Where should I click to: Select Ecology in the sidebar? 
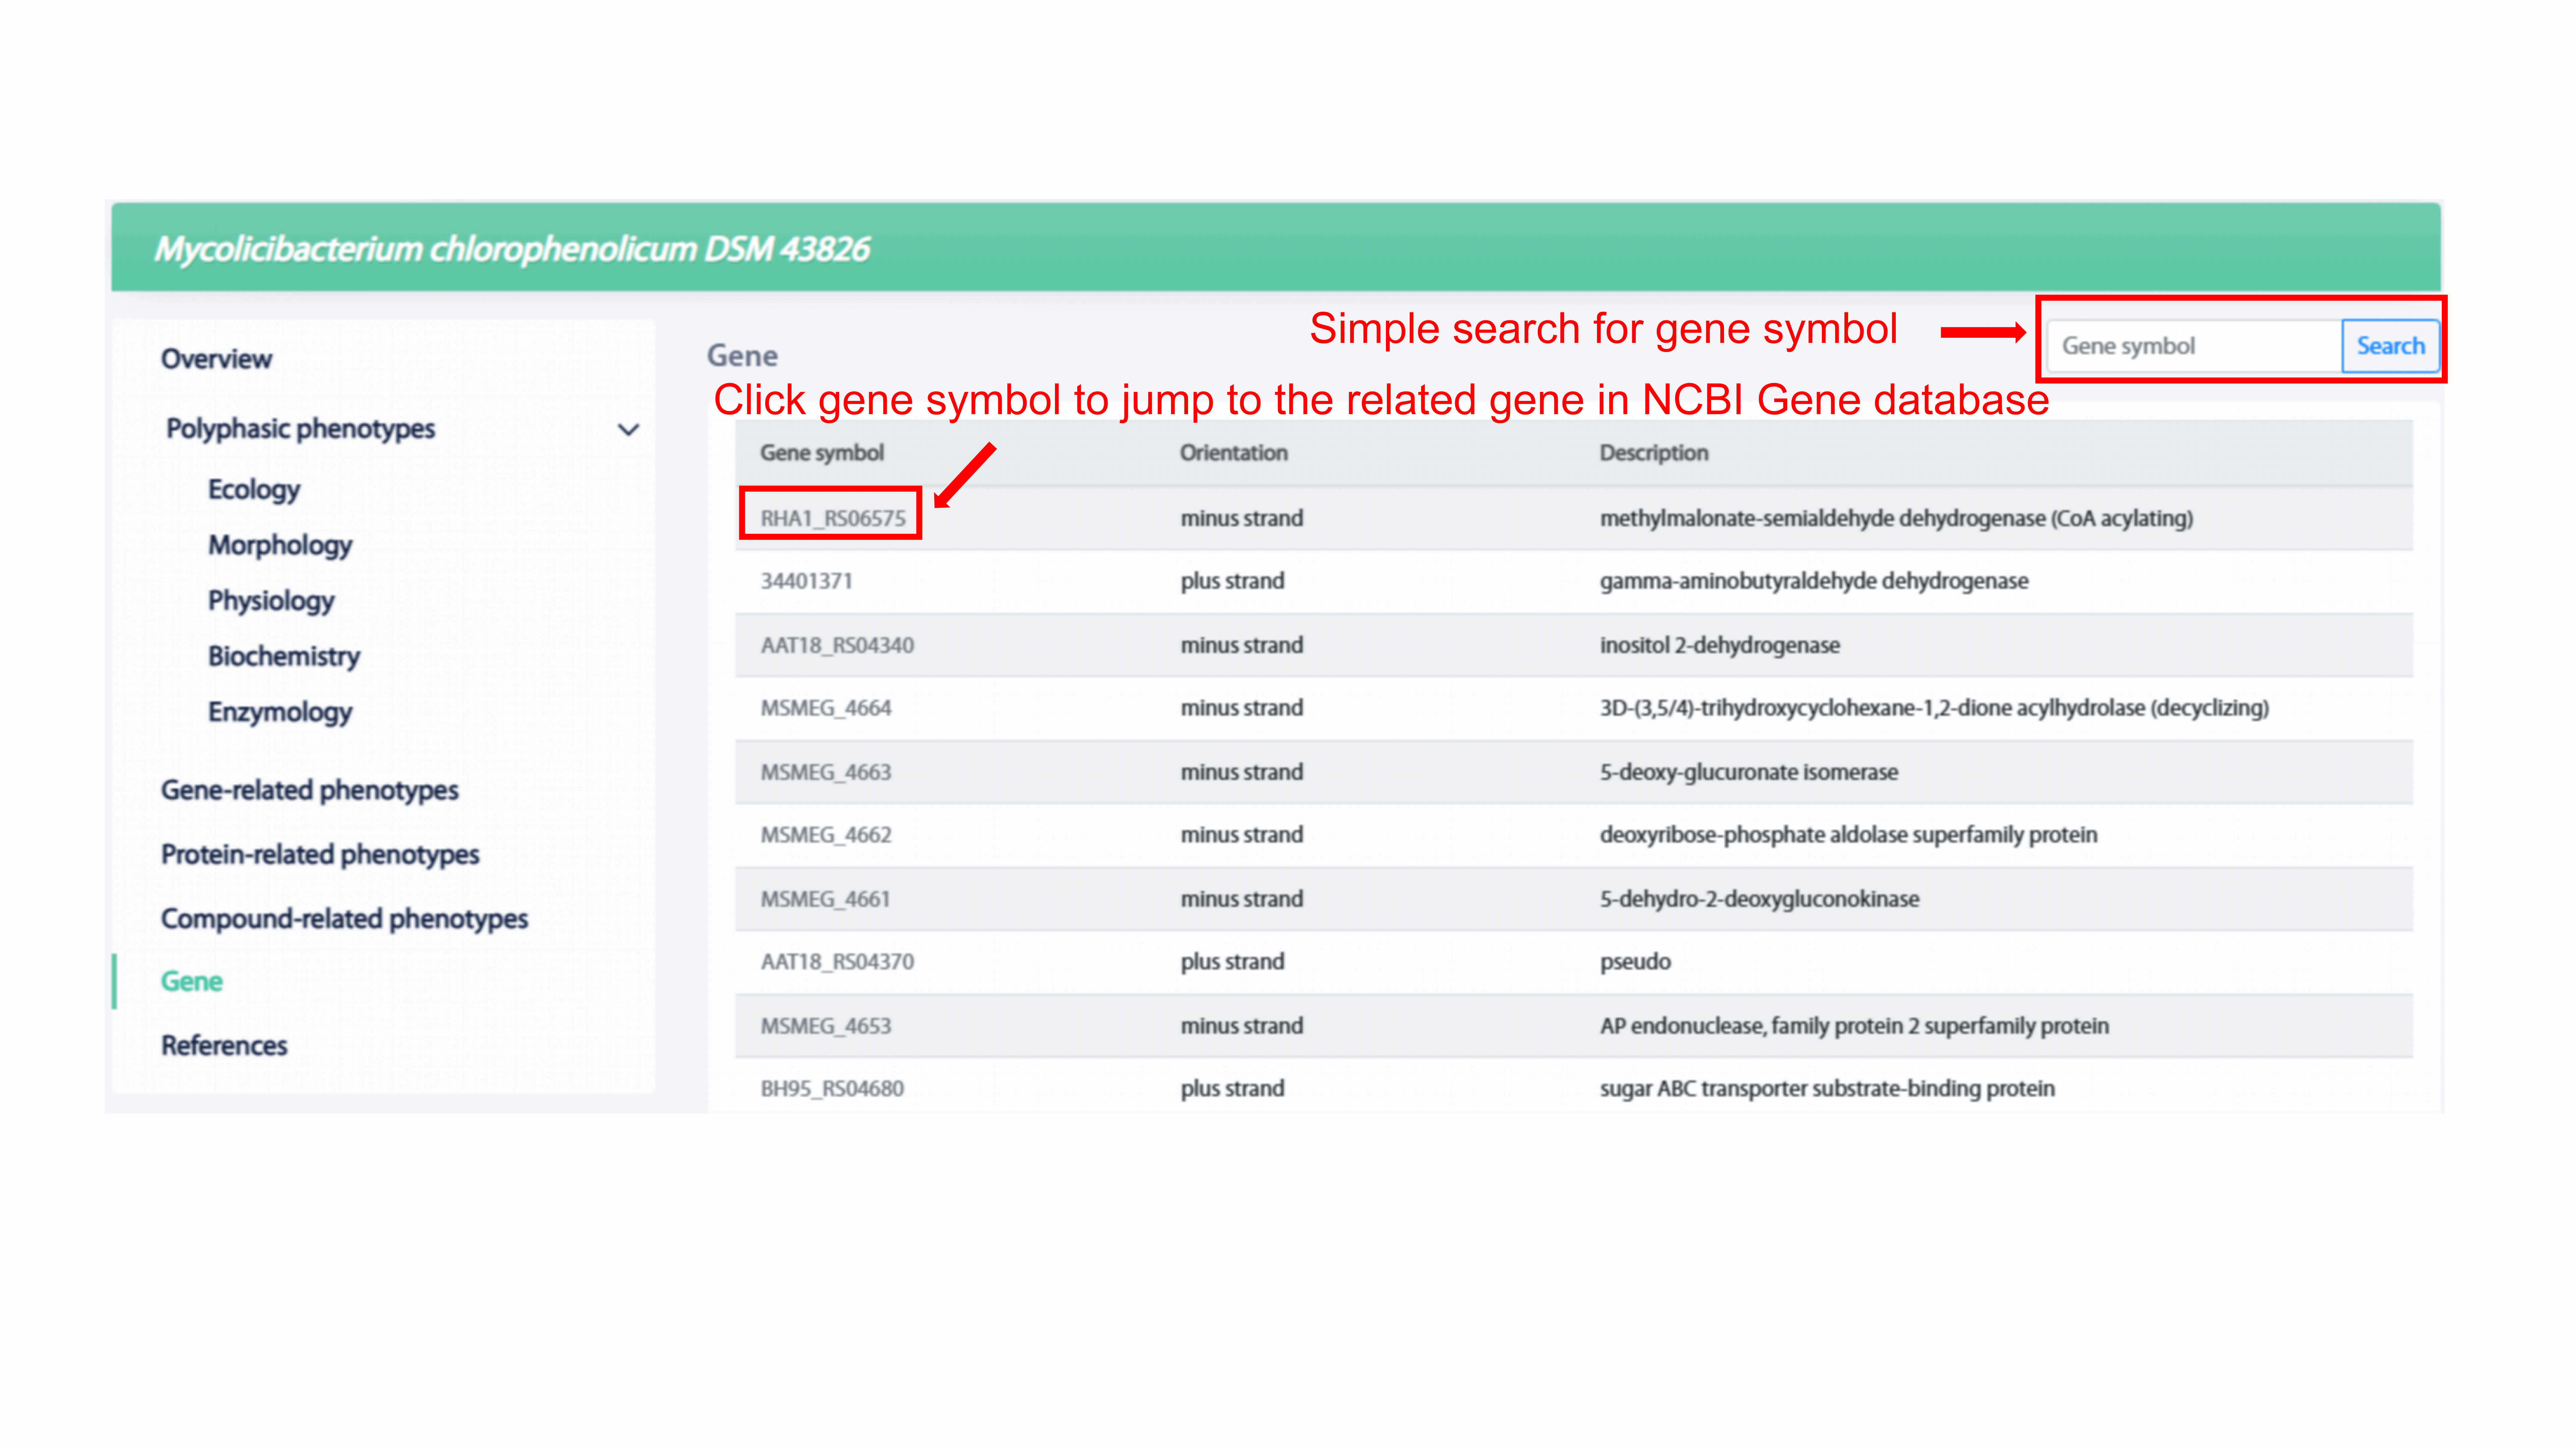coord(254,490)
